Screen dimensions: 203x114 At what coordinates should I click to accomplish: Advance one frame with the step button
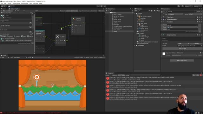105,6
